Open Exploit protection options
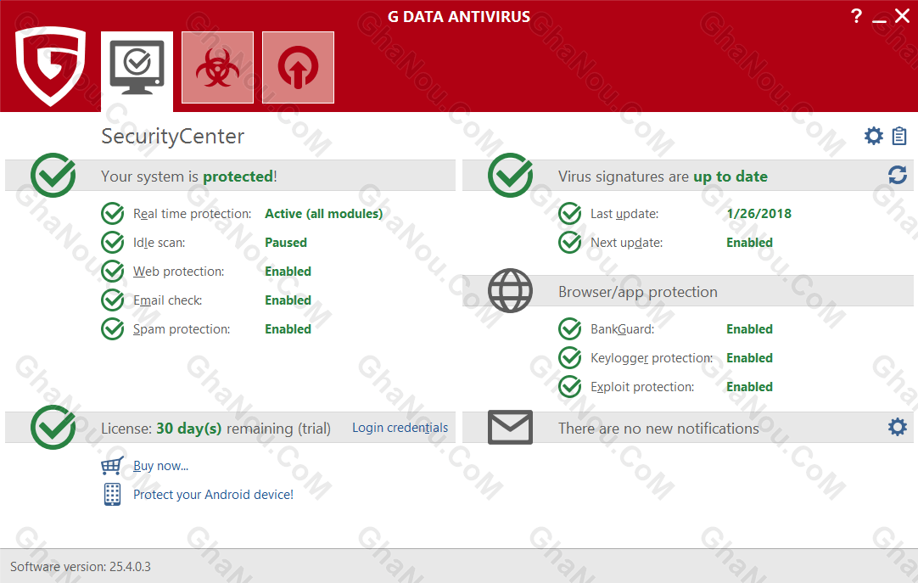 642,386
